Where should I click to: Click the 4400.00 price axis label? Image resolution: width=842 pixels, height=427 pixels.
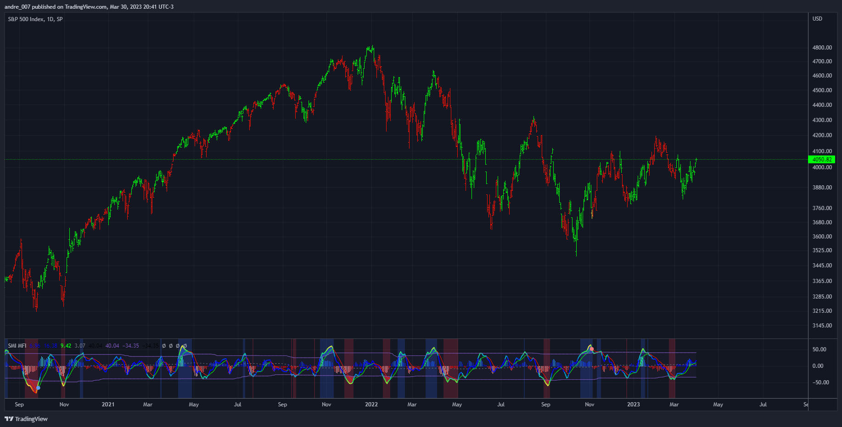tap(822, 105)
